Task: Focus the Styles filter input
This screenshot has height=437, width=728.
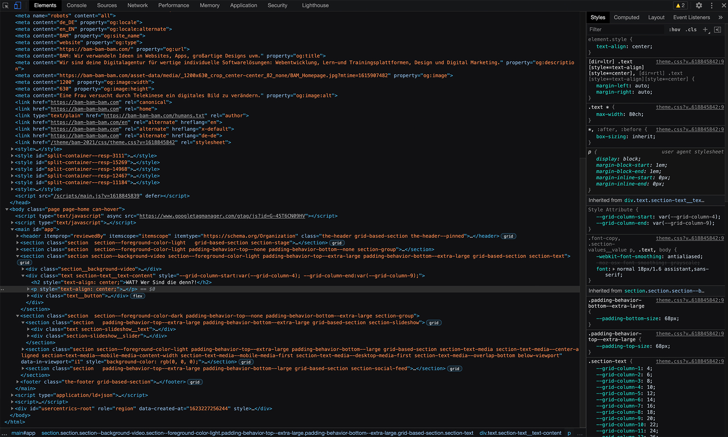Action: [626, 30]
